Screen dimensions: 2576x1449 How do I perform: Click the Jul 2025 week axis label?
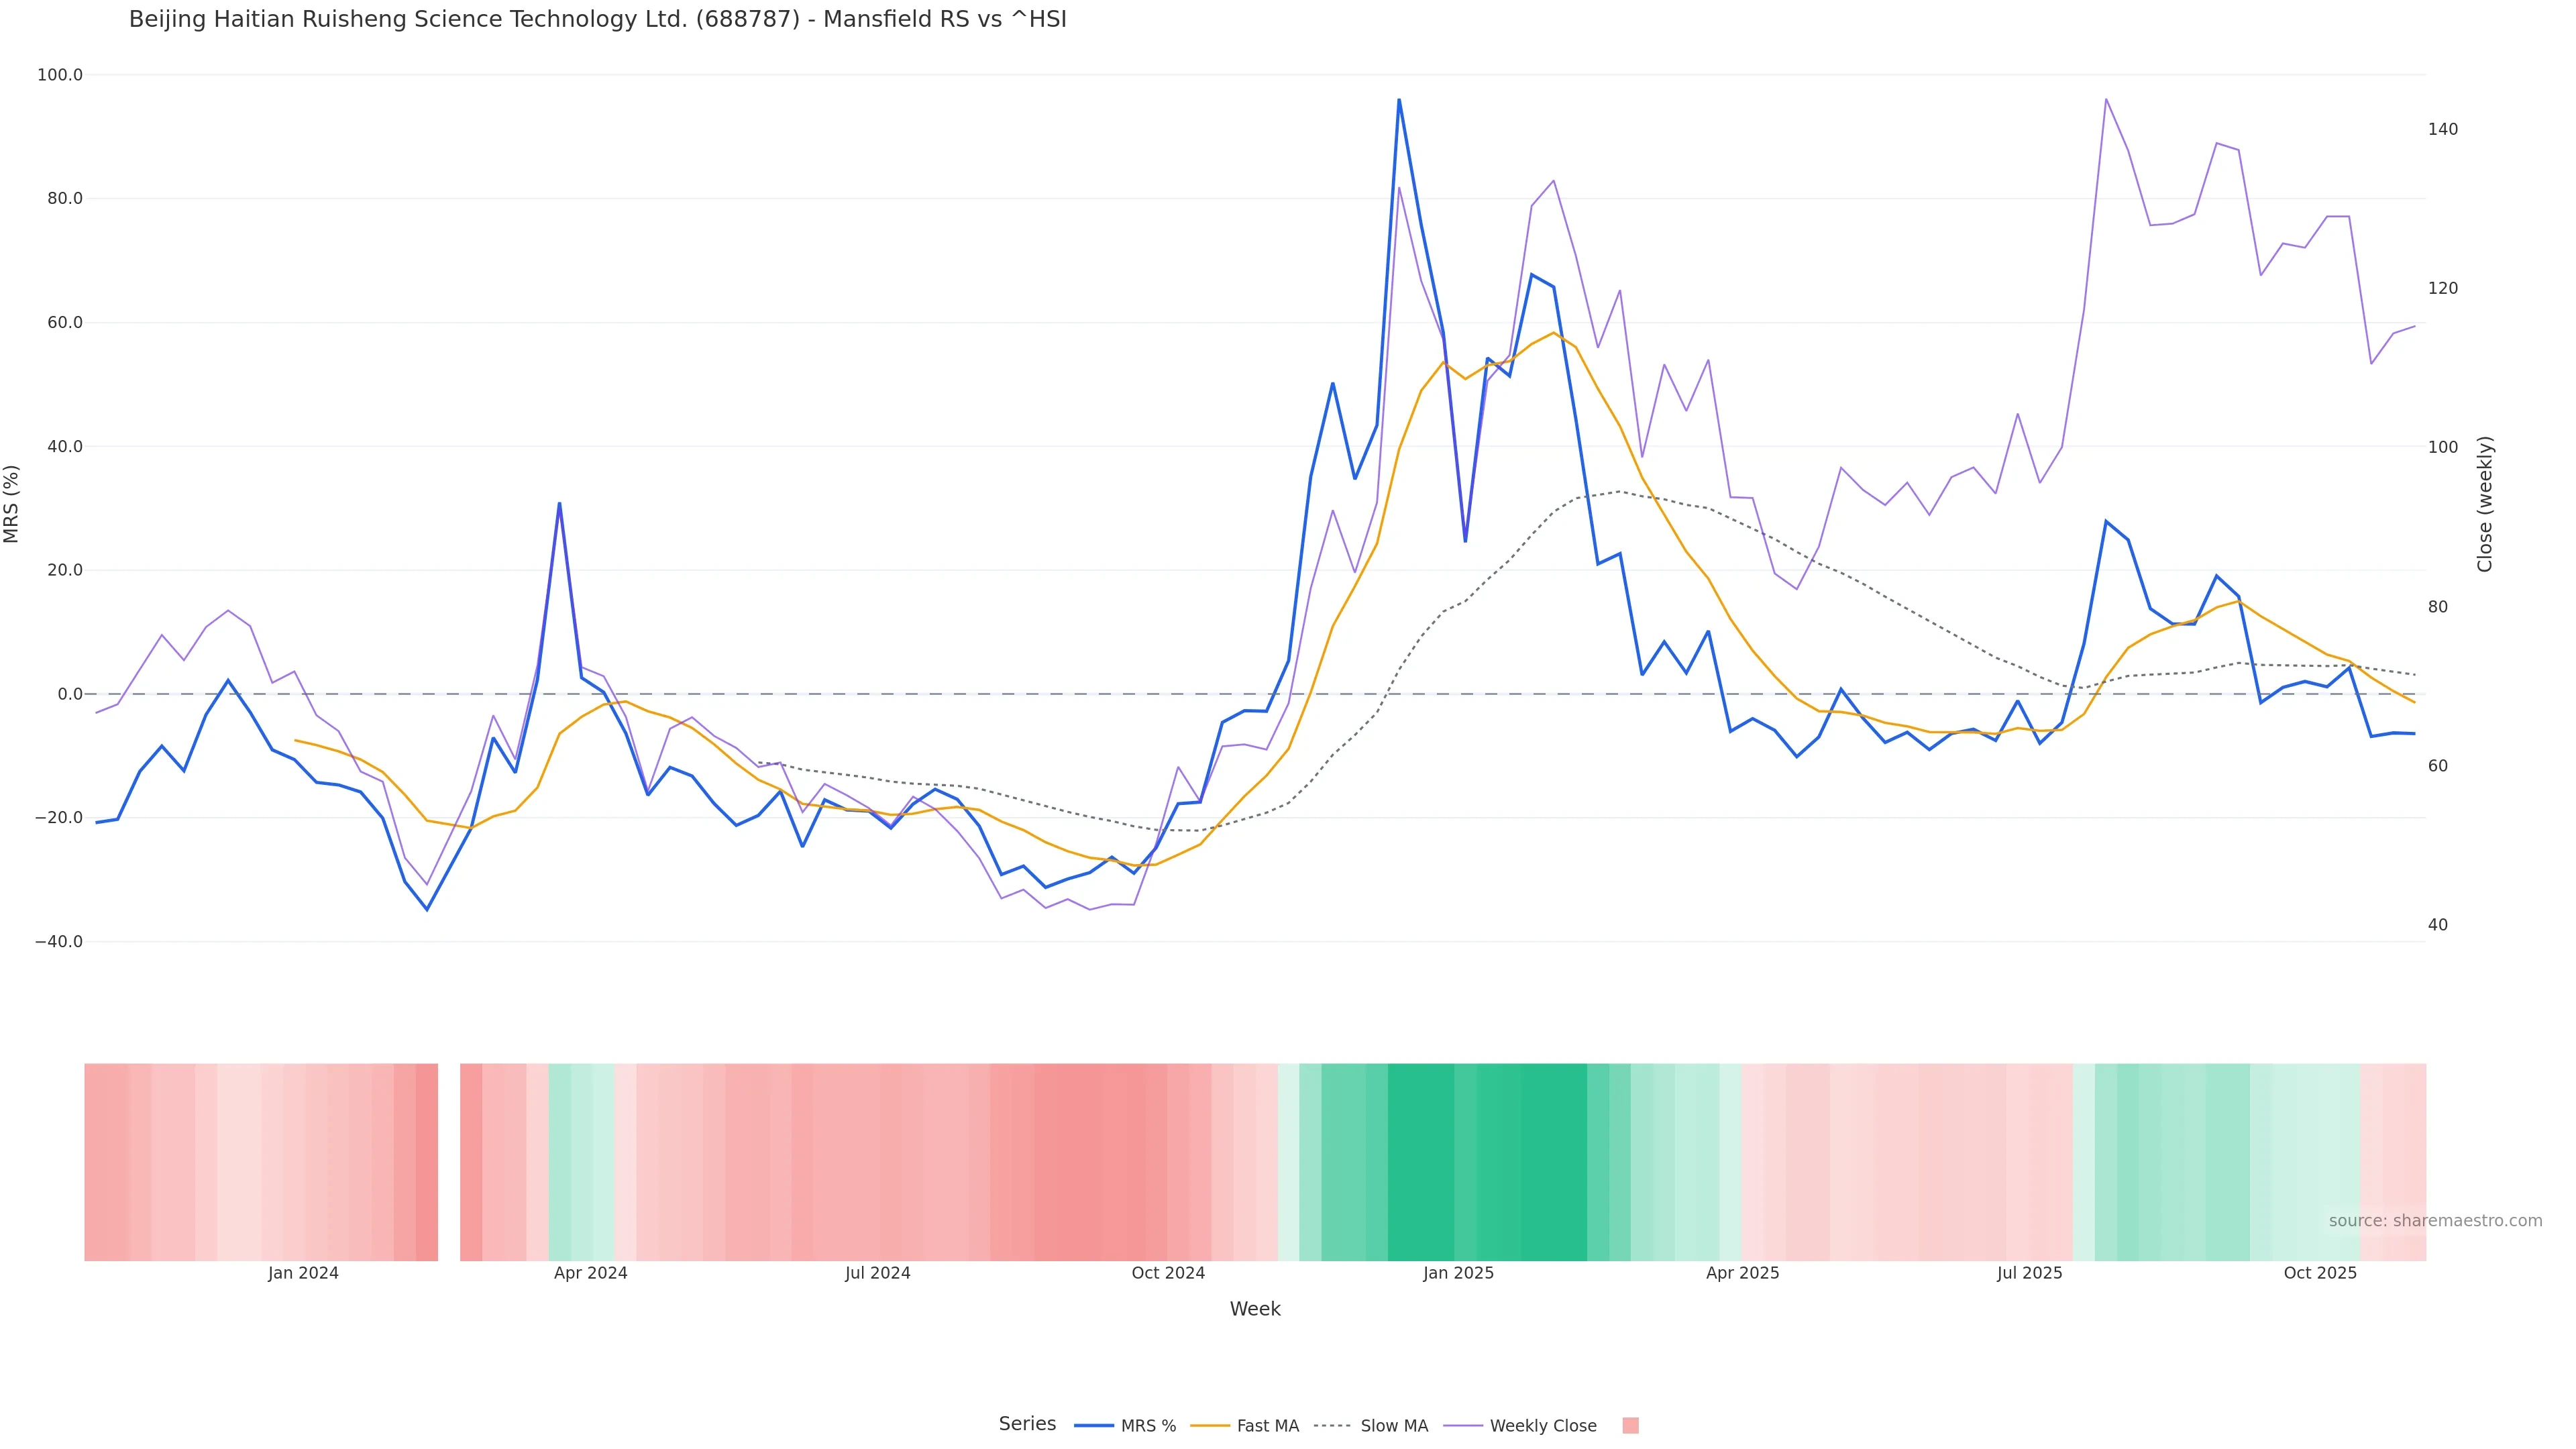coord(2029,1273)
